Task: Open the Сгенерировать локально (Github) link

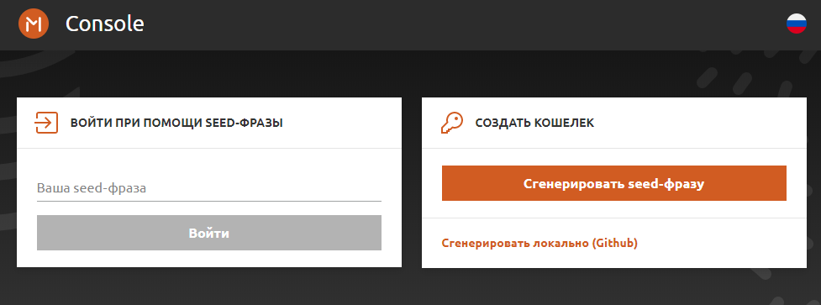Action: (x=539, y=243)
